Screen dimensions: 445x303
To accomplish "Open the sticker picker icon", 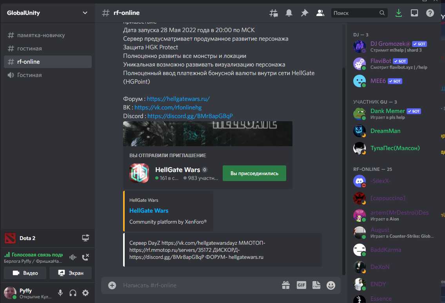I will point(316,285).
